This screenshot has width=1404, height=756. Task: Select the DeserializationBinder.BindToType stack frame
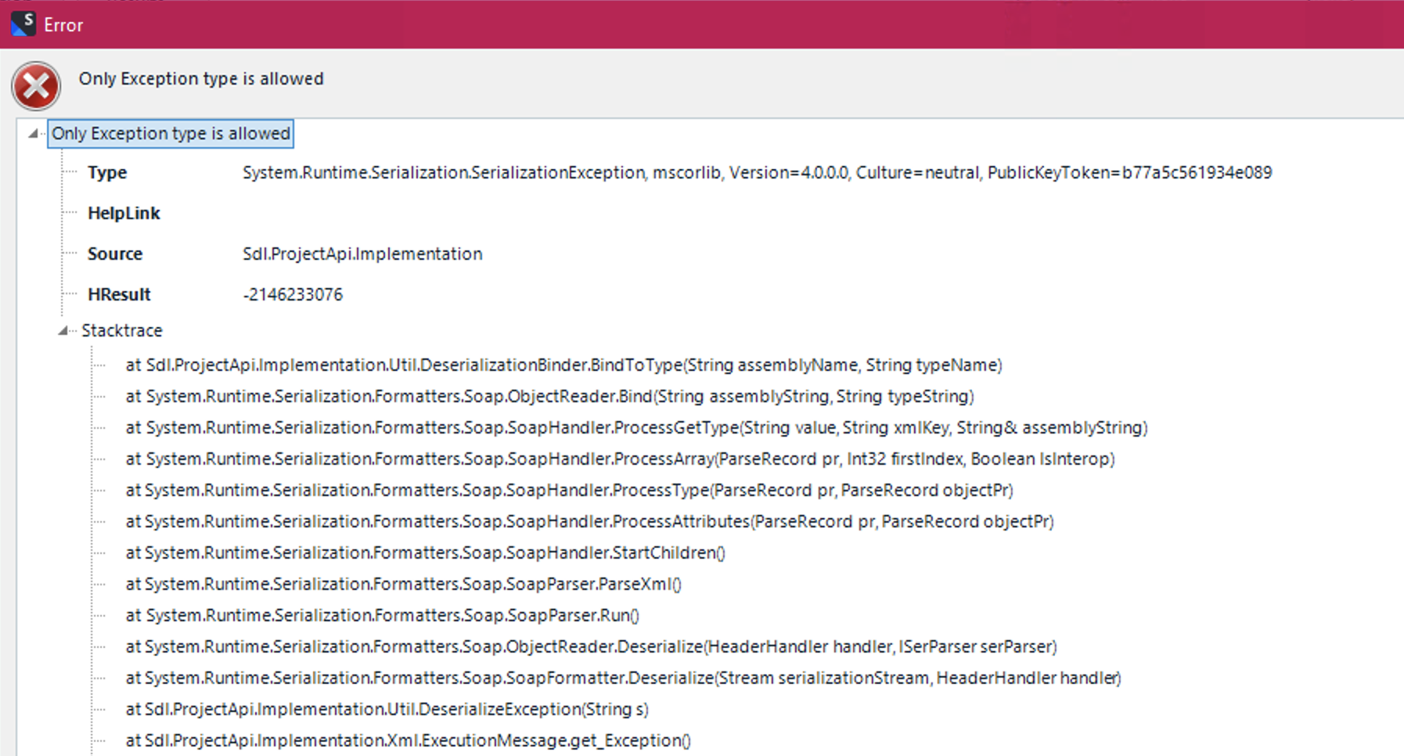tap(562, 365)
